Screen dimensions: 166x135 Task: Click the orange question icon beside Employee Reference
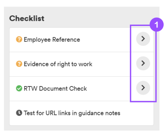click(x=19, y=39)
